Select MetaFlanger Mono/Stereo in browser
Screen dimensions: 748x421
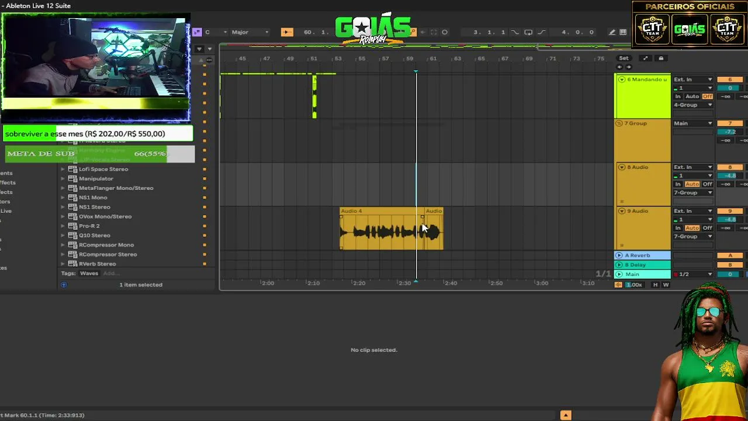point(116,188)
